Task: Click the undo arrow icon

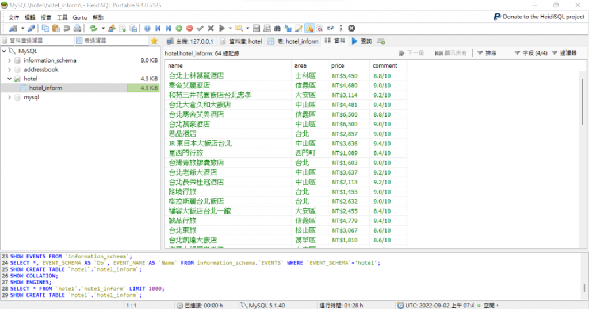Action: tap(67, 29)
